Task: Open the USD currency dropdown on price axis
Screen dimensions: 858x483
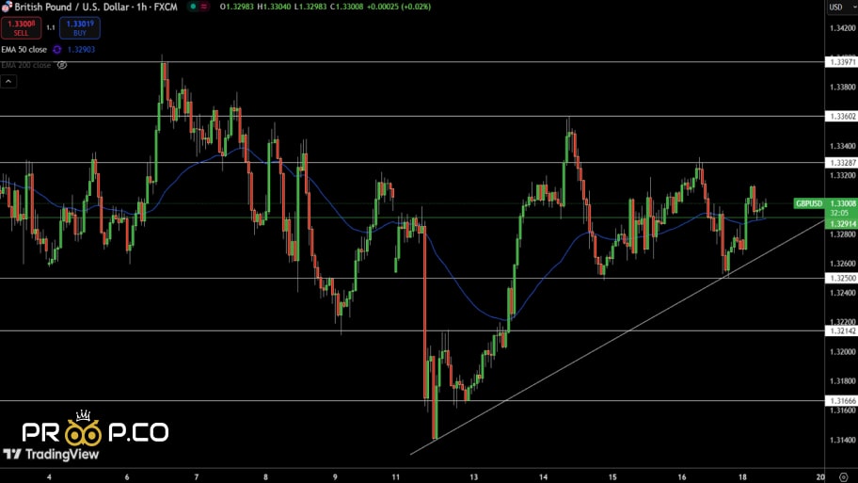Action: pyautogui.click(x=842, y=8)
